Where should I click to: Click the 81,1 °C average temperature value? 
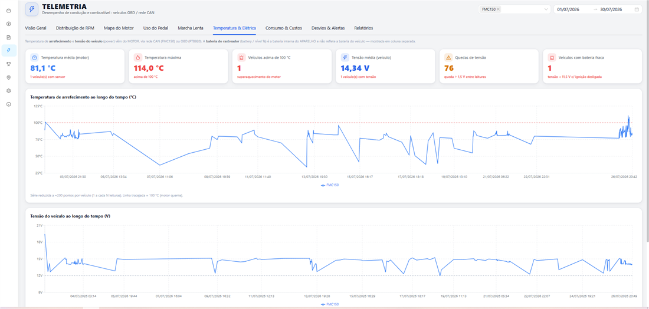point(42,68)
